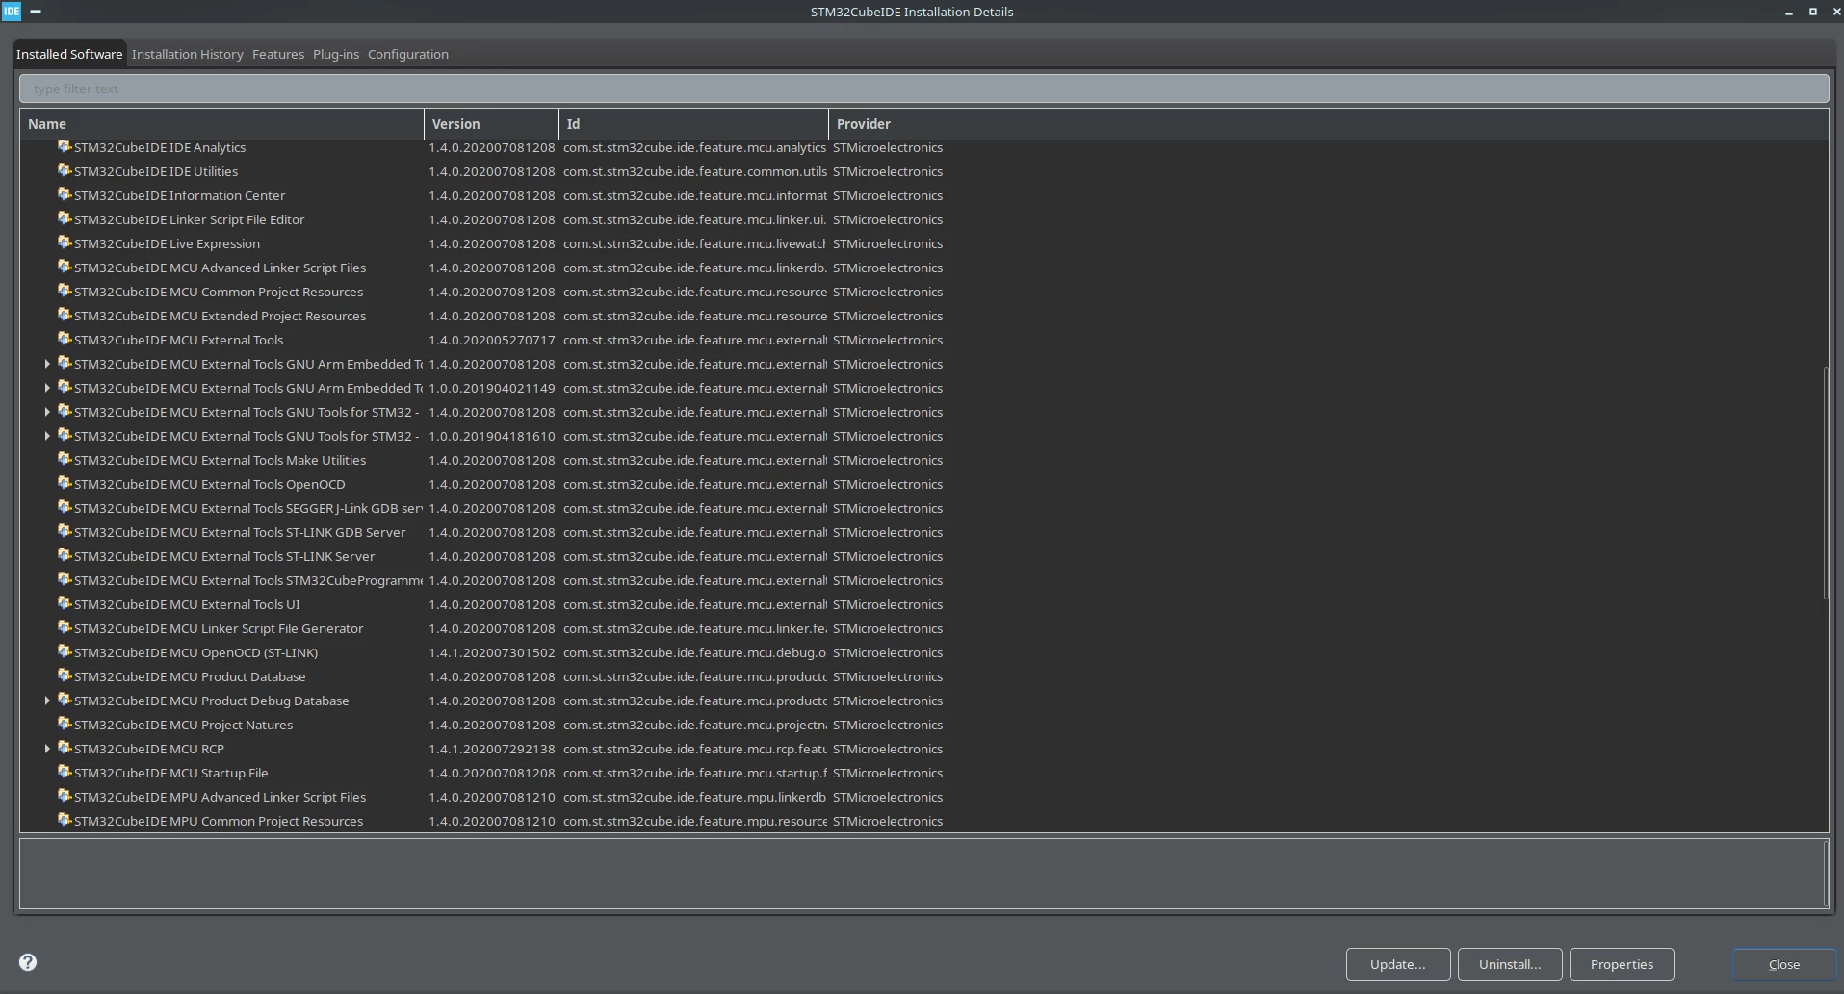Click the MCU External Tools UI icon
This screenshot has width=1844, height=994.
tap(65, 604)
